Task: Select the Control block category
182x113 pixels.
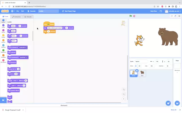Action: 3,41
